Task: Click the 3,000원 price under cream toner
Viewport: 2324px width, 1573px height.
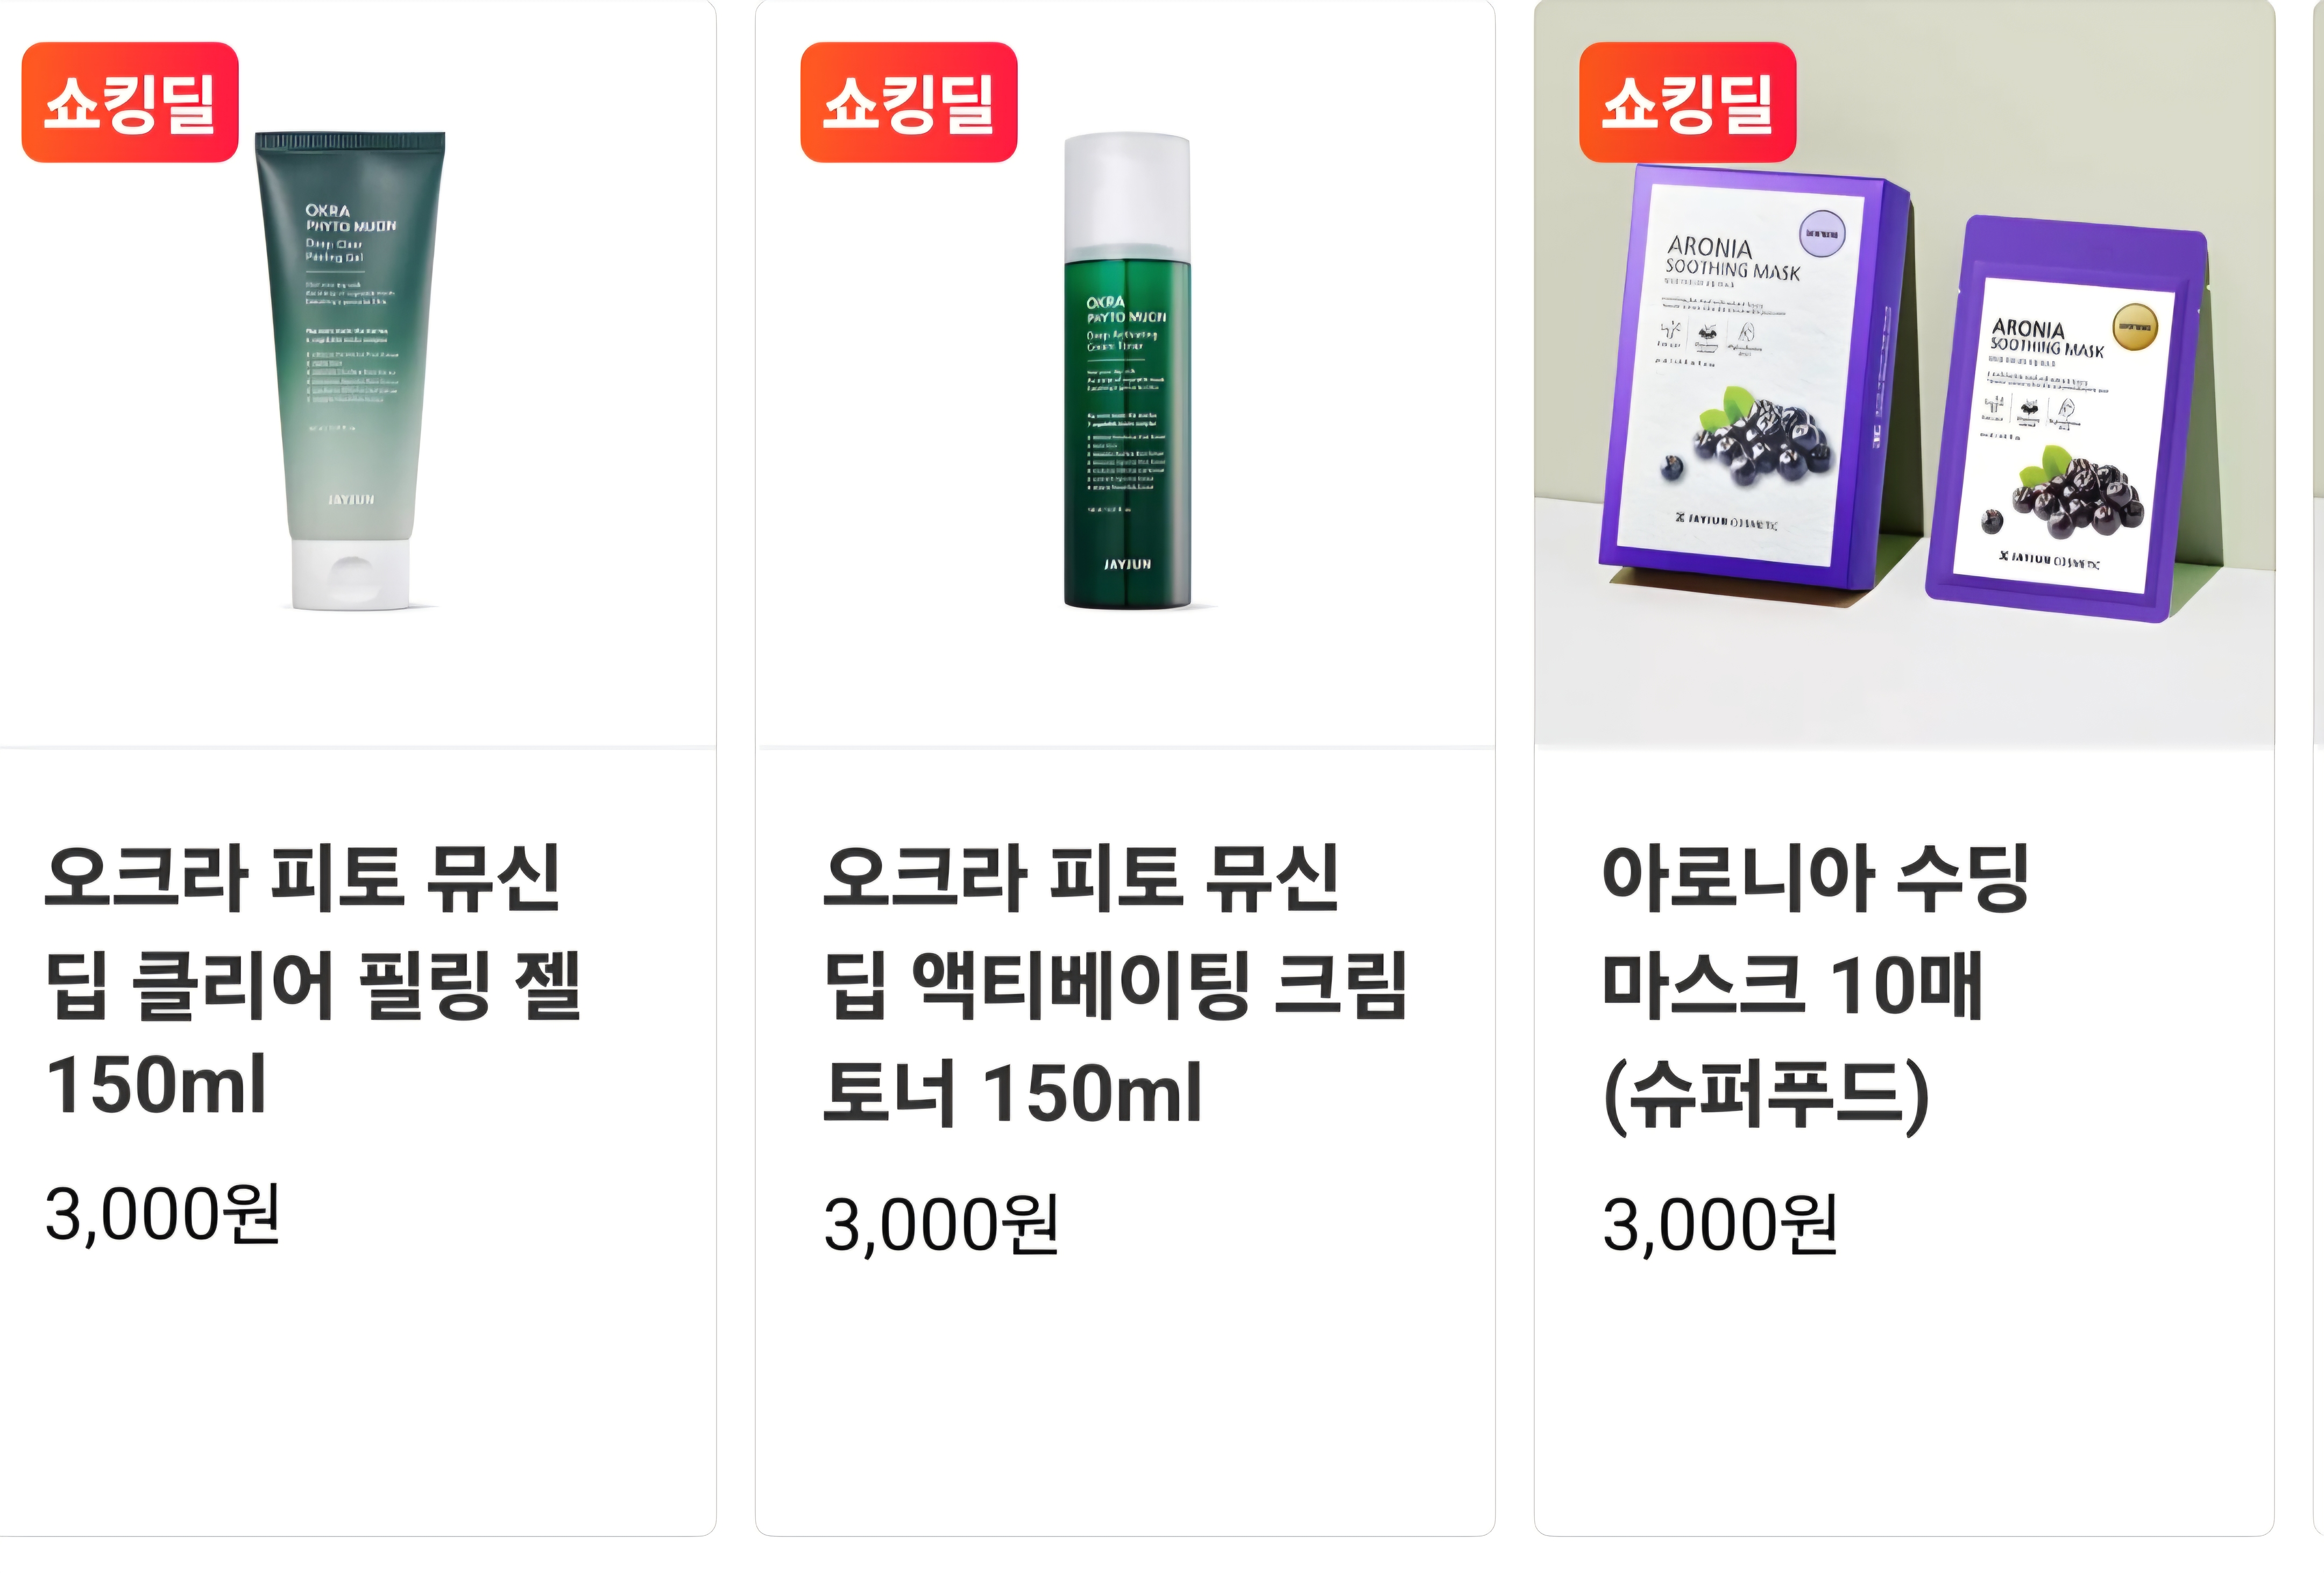Action: point(941,1224)
